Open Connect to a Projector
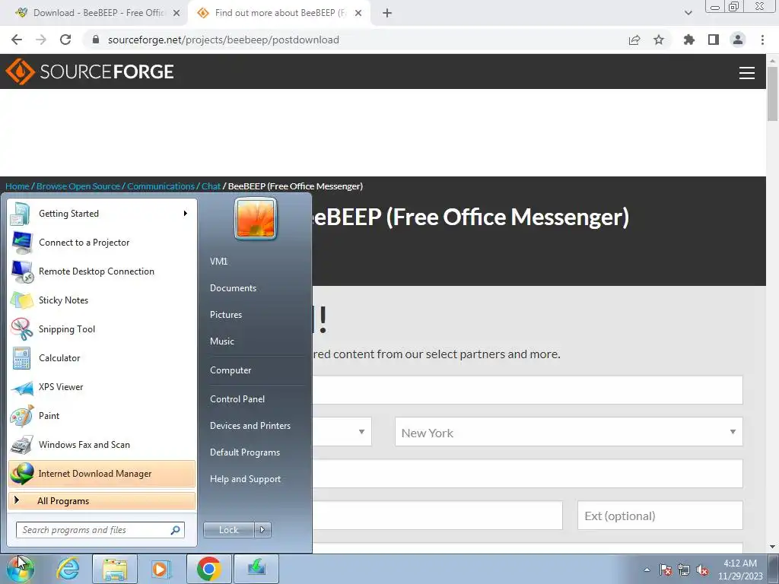This screenshot has height=584, width=779. click(x=102, y=243)
